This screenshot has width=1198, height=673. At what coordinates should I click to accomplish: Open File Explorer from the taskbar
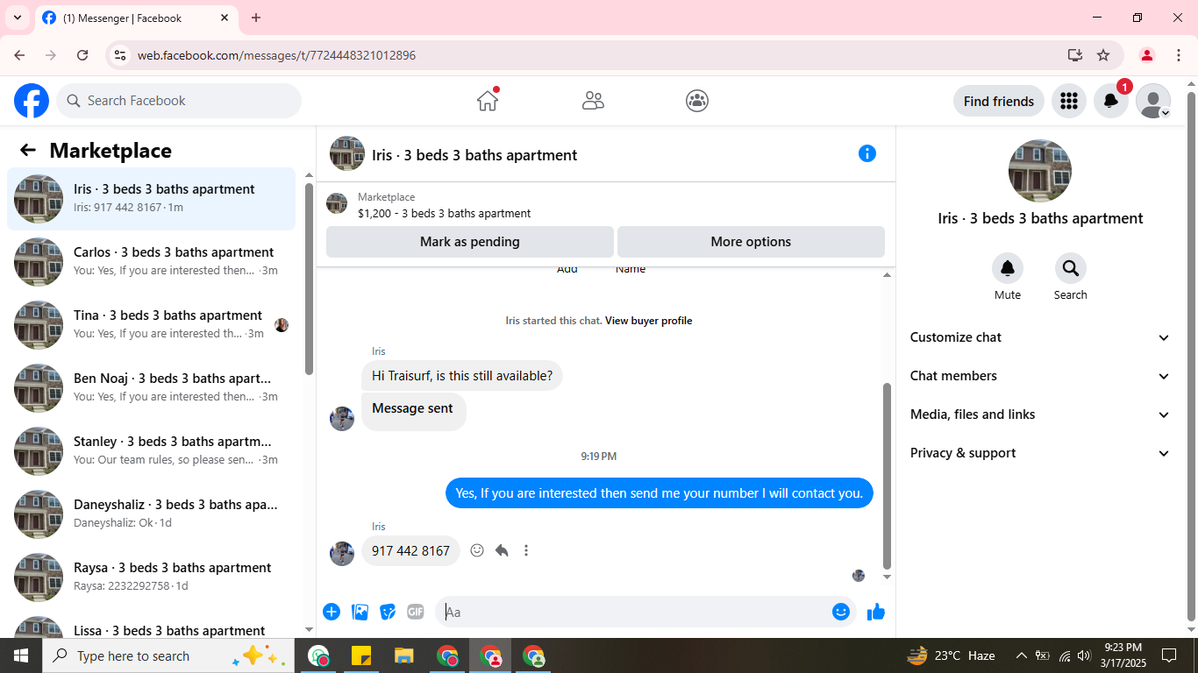404,655
